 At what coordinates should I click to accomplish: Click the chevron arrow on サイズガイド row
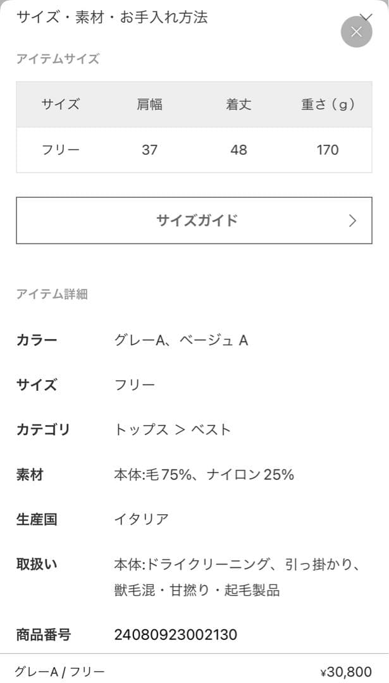[352, 220]
